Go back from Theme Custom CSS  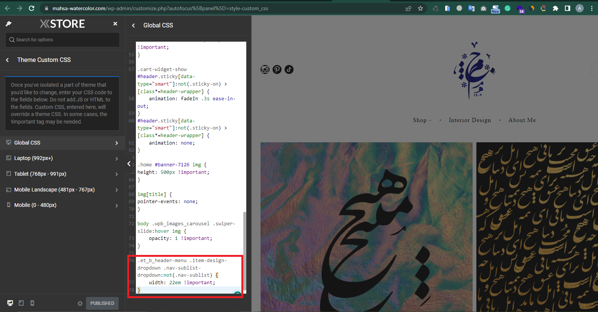(7, 60)
